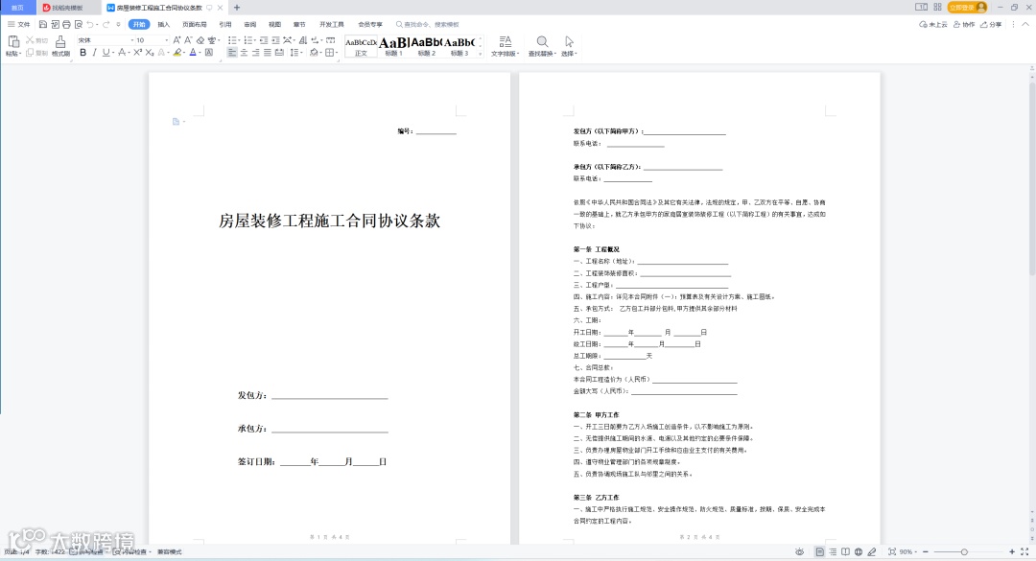Pick the text highlight color
The image size is (1036, 561).
(x=177, y=52)
